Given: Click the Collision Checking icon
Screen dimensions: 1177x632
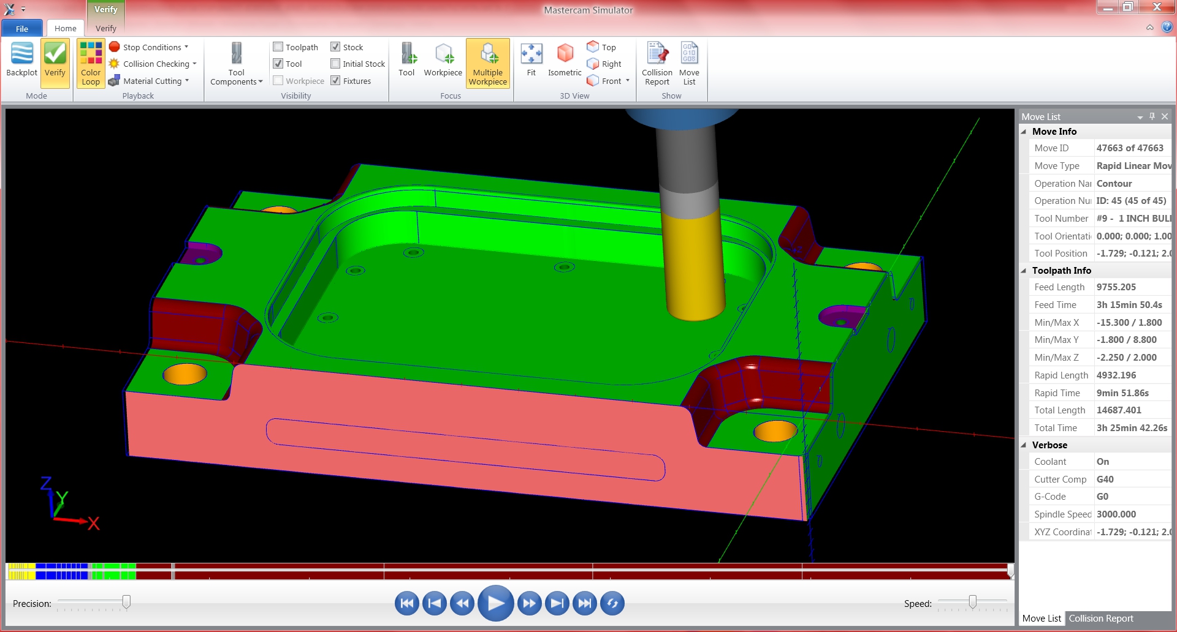Looking at the screenshot, I should coord(114,64).
